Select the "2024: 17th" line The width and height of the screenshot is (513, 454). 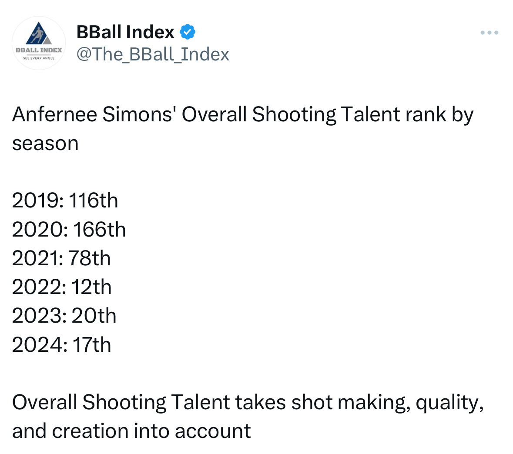62,344
